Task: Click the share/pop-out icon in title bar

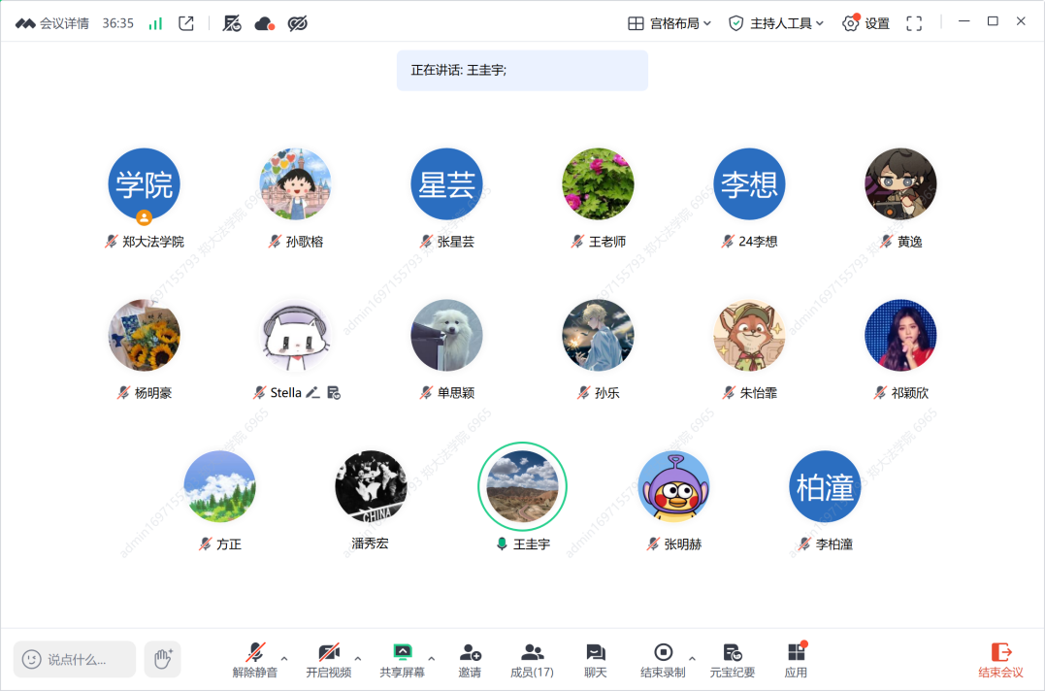Action: [x=186, y=23]
